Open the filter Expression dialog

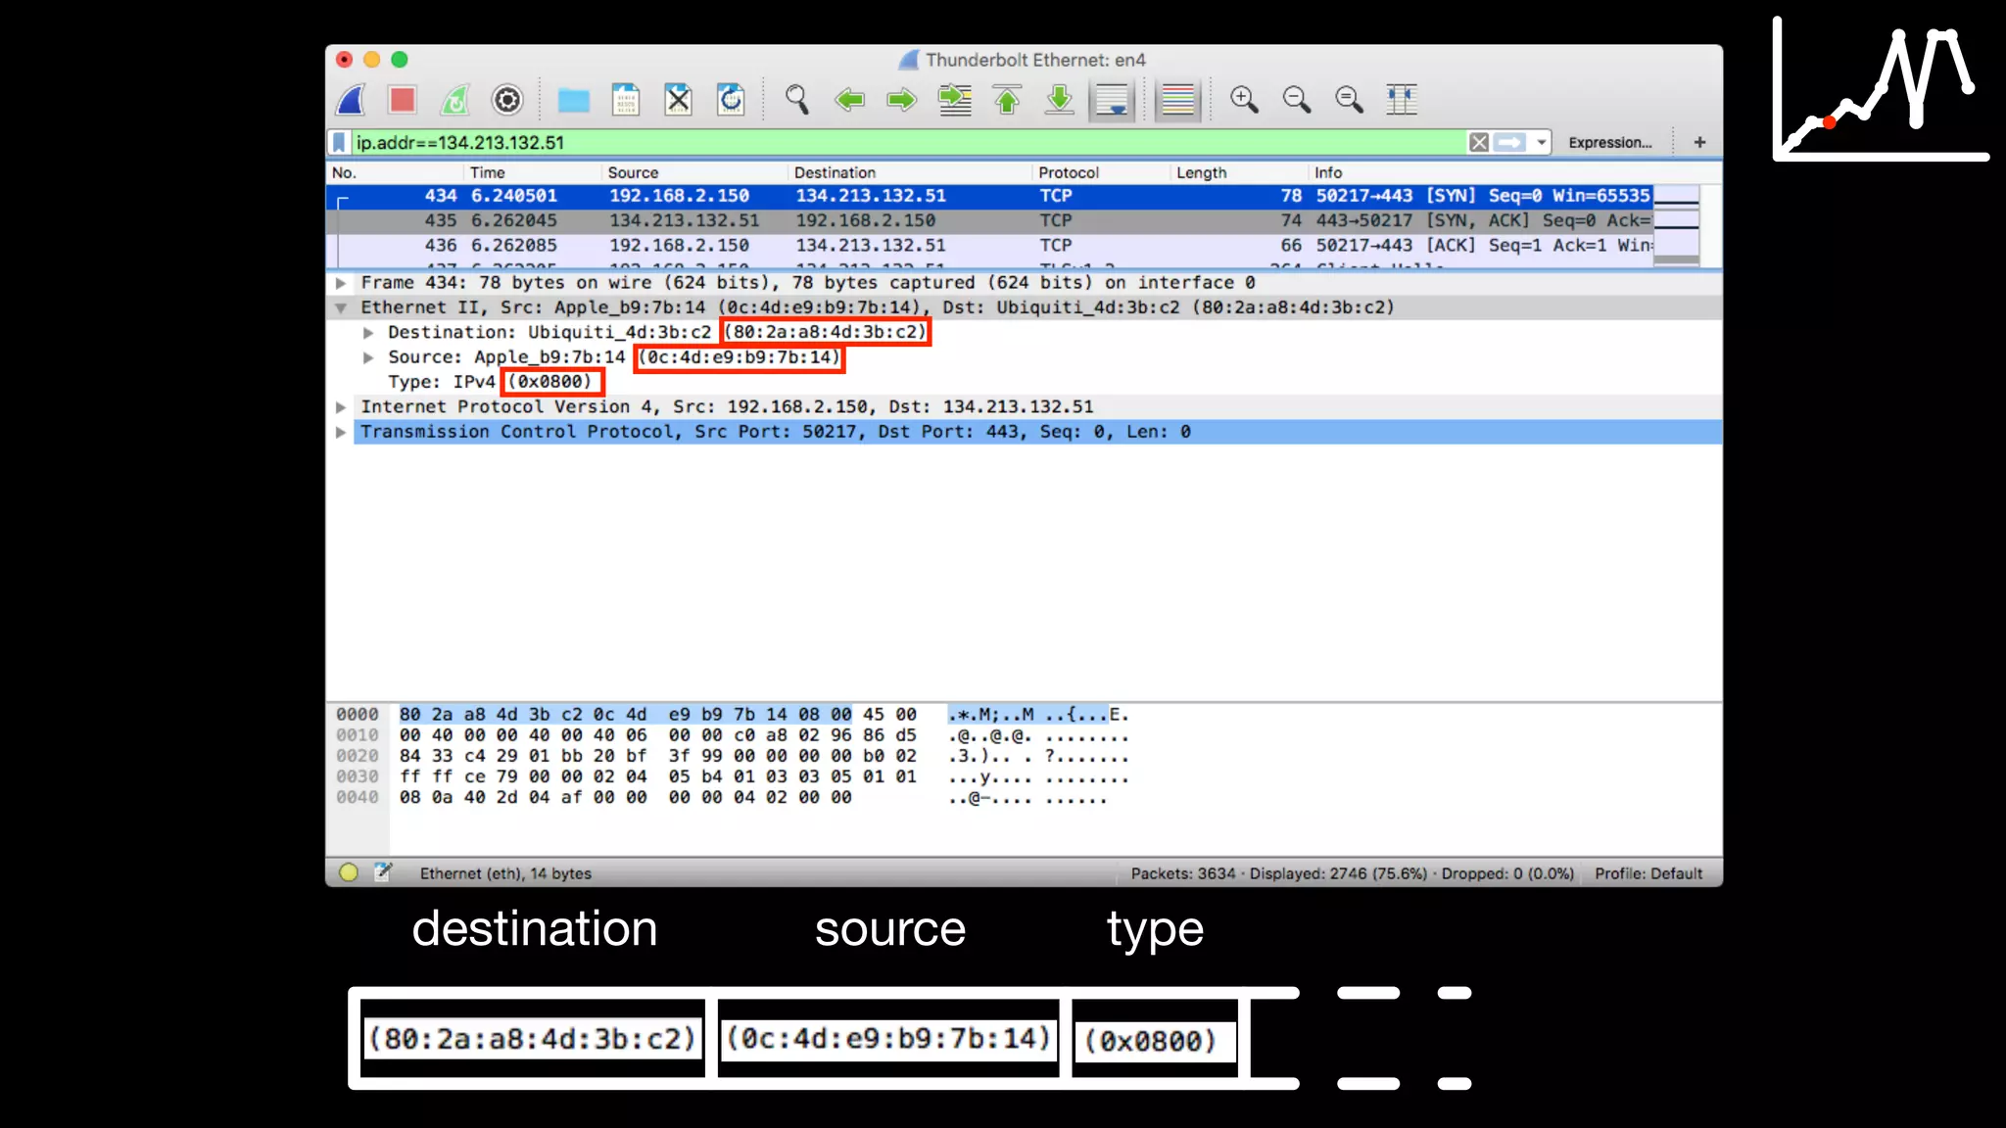point(1609,143)
